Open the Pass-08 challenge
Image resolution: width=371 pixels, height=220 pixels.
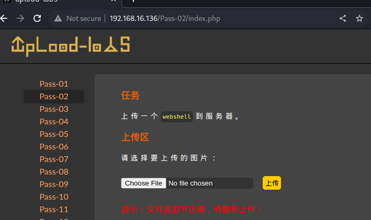click(x=54, y=171)
